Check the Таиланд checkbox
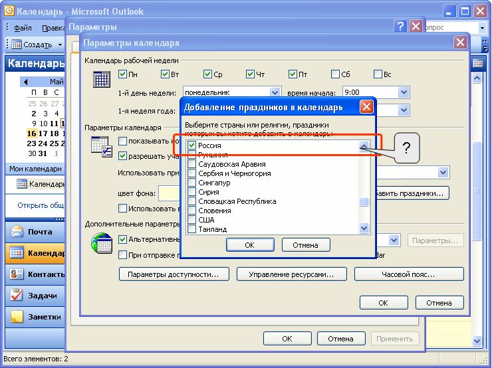Screen dimensions: 492x368 tap(191, 229)
